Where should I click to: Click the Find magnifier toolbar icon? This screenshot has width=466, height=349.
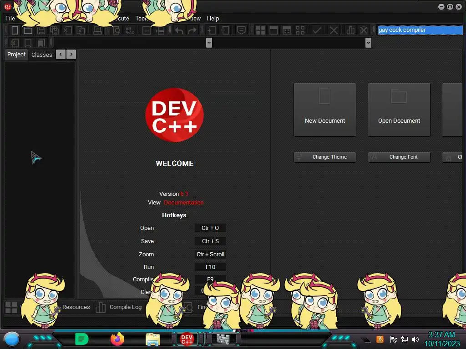pos(116,30)
